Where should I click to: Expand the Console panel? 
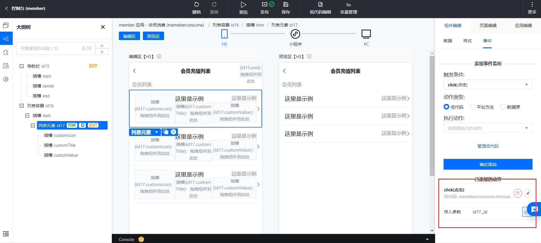point(427,239)
